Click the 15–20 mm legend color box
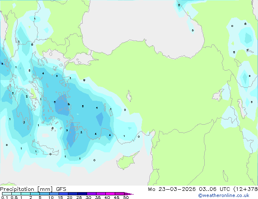 (63, 194)
